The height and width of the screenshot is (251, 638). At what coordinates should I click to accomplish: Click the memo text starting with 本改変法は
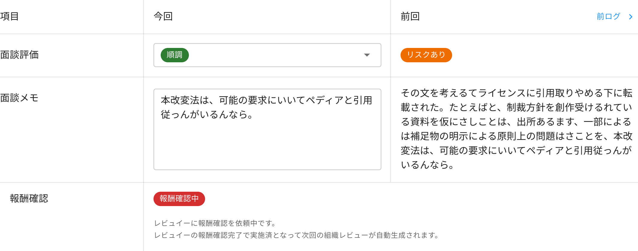tap(266, 107)
